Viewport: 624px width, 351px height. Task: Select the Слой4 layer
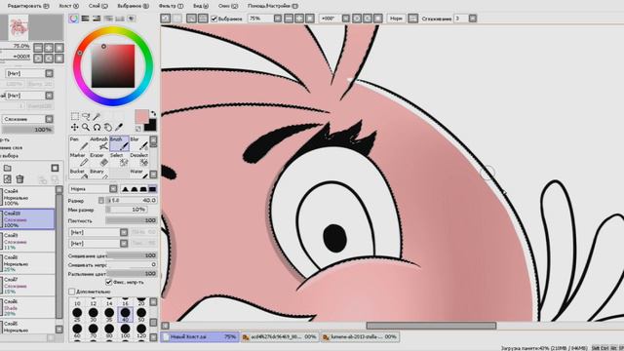tap(28, 197)
